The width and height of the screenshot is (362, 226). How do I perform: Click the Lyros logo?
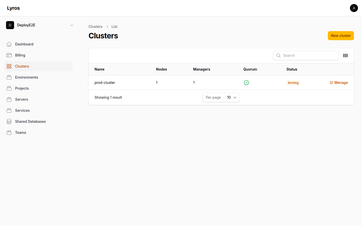pyautogui.click(x=13, y=8)
